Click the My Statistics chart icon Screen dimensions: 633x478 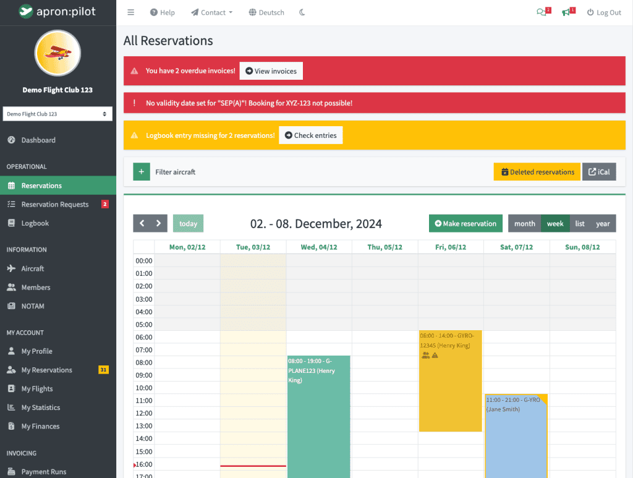click(x=11, y=408)
